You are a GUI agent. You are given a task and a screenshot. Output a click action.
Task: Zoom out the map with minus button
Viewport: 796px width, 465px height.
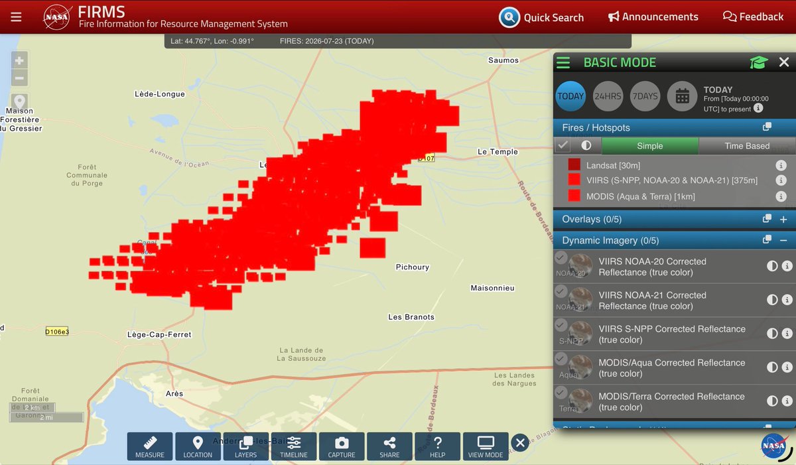[x=19, y=78]
